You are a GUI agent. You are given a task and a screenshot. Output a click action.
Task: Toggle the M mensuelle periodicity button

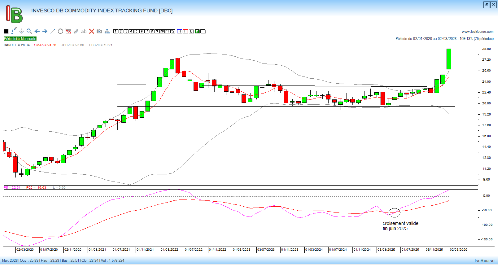197,31
